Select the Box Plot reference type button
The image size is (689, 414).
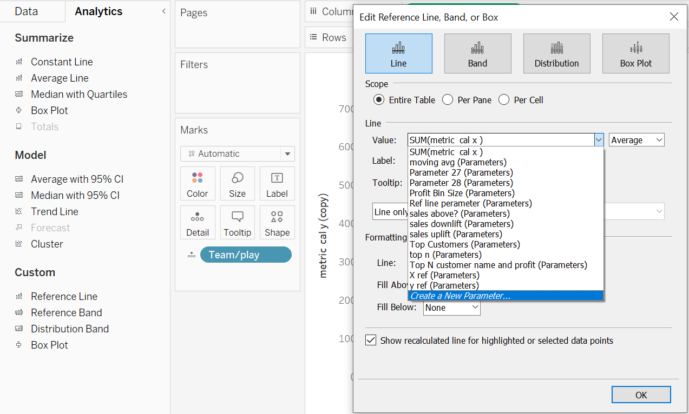click(635, 54)
